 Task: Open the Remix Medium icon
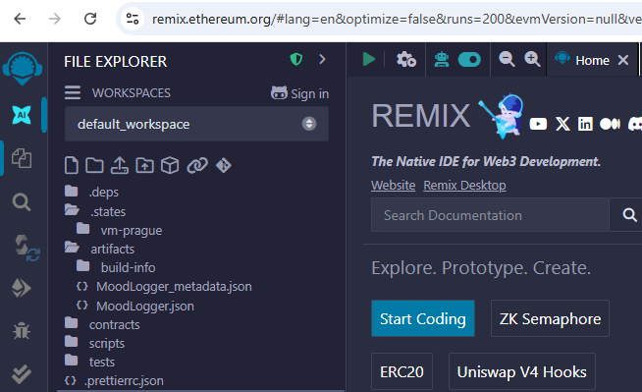coord(610,124)
